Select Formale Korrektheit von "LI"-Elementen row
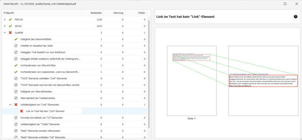This screenshot has width=302, height=140. click(74, 118)
